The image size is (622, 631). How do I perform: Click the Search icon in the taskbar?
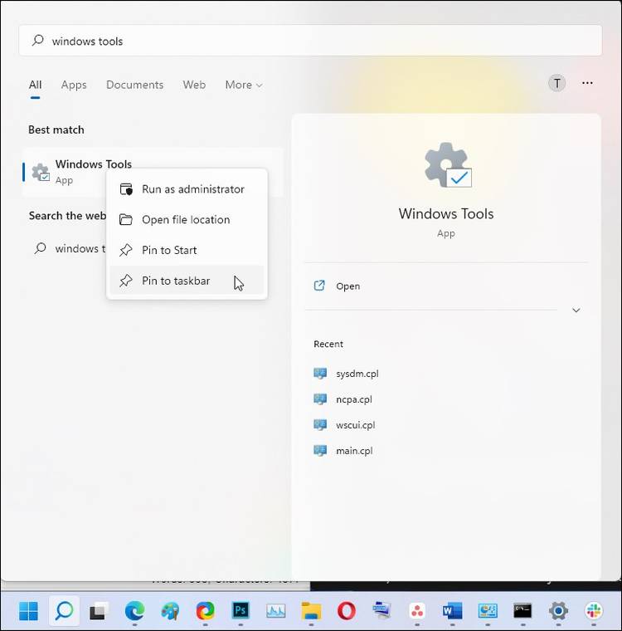click(x=64, y=611)
